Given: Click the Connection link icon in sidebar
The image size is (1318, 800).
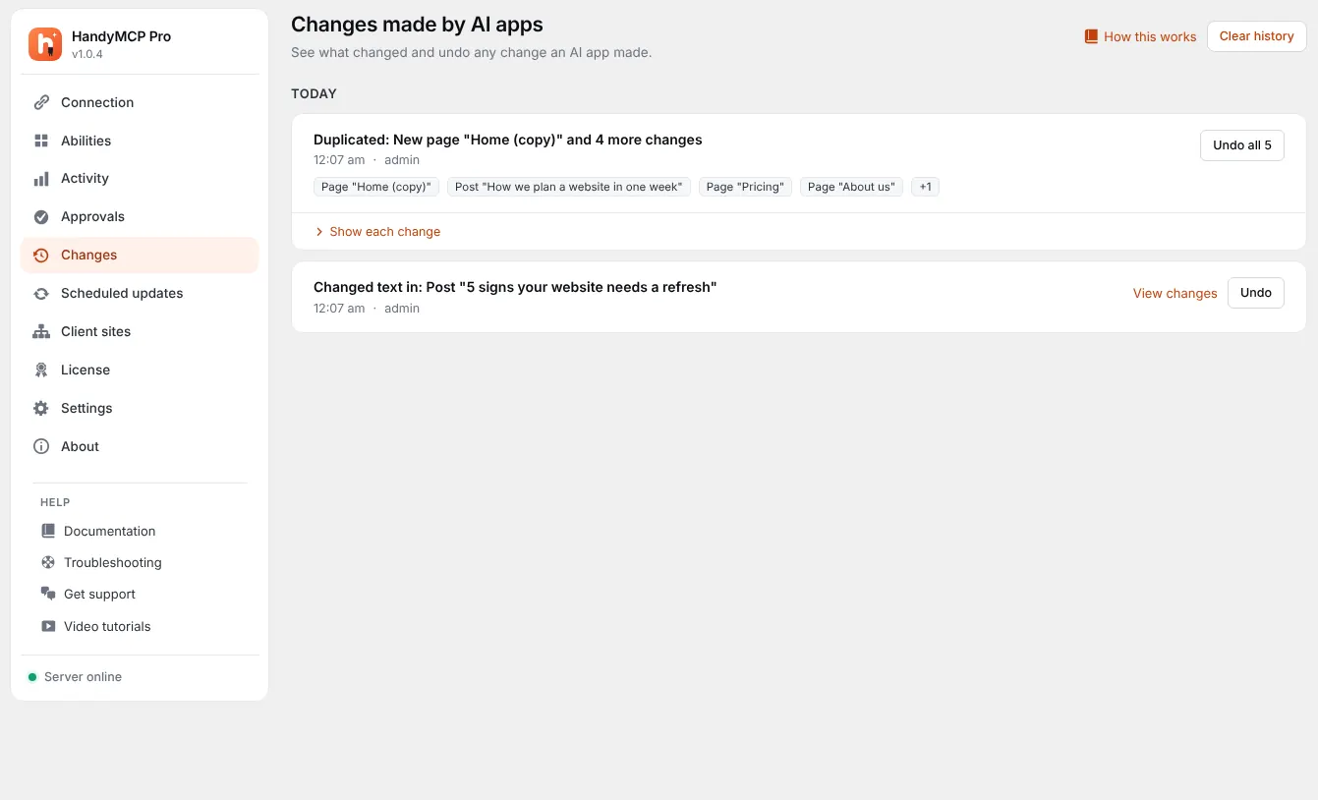Looking at the screenshot, I should 41,102.
